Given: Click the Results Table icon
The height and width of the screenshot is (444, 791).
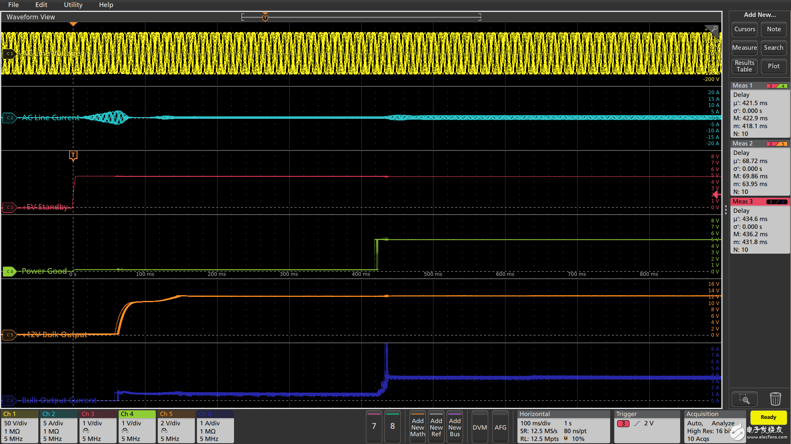Looking at the screenshot, I should pos(744,66).
